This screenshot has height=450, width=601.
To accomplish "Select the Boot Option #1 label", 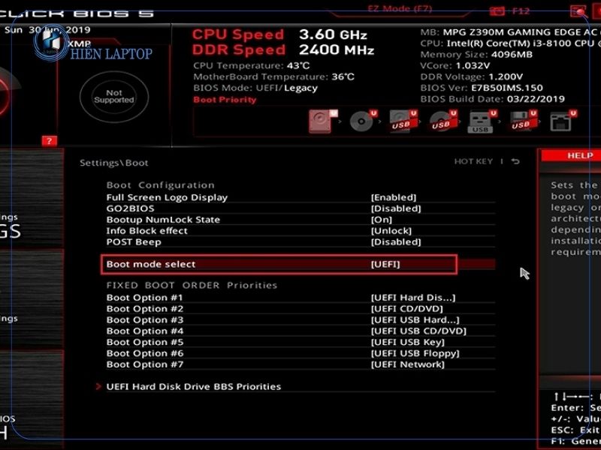I will (x=144, y=298).
